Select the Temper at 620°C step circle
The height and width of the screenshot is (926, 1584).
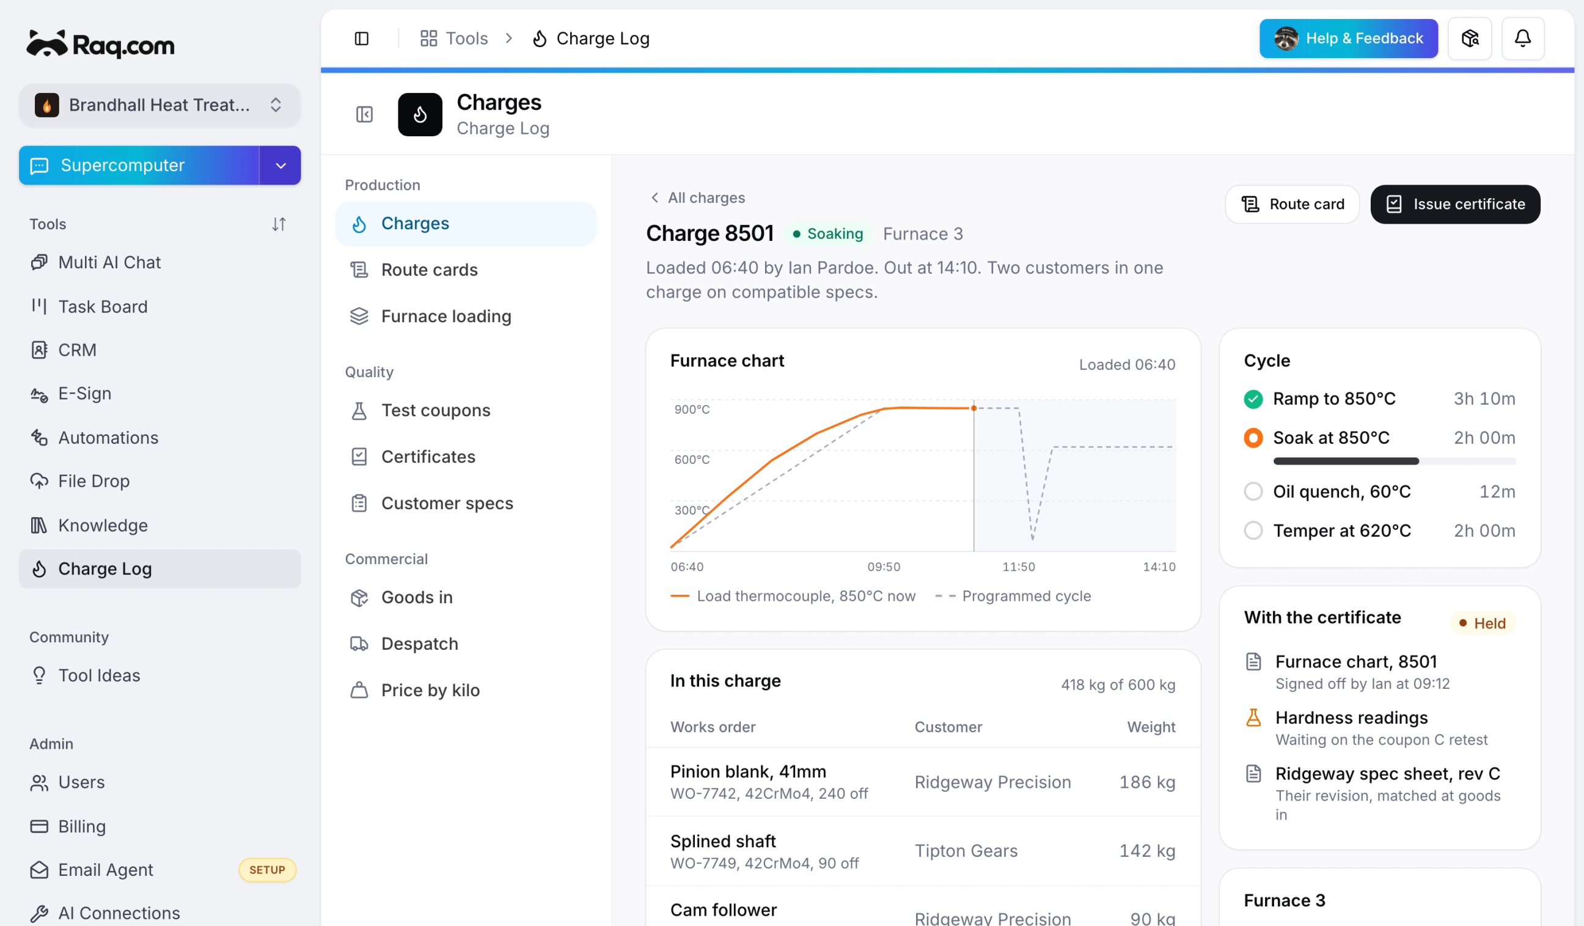1253,531
